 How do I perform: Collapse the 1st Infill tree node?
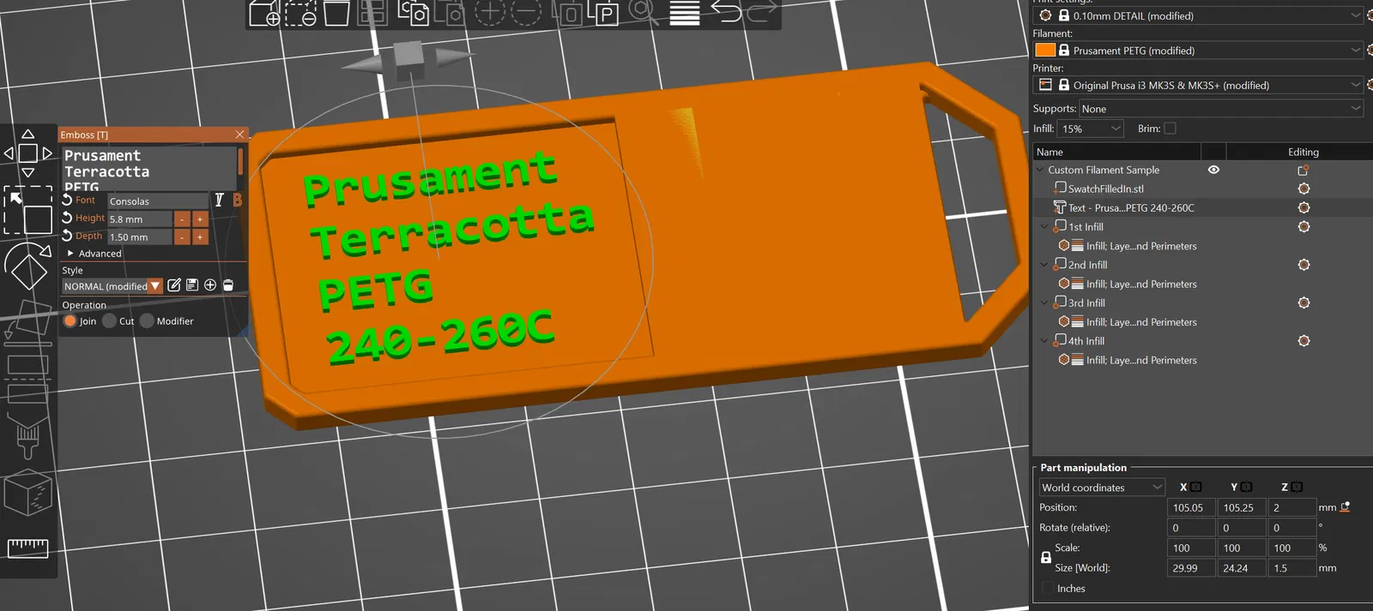[x=1044, y=227]
